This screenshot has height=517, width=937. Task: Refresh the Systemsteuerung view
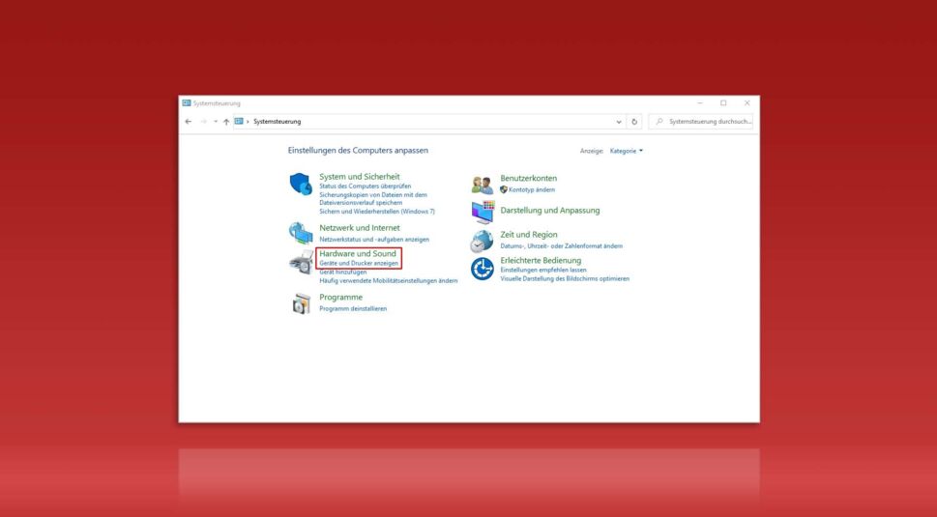pyautogui.click(x=634, y=122)
